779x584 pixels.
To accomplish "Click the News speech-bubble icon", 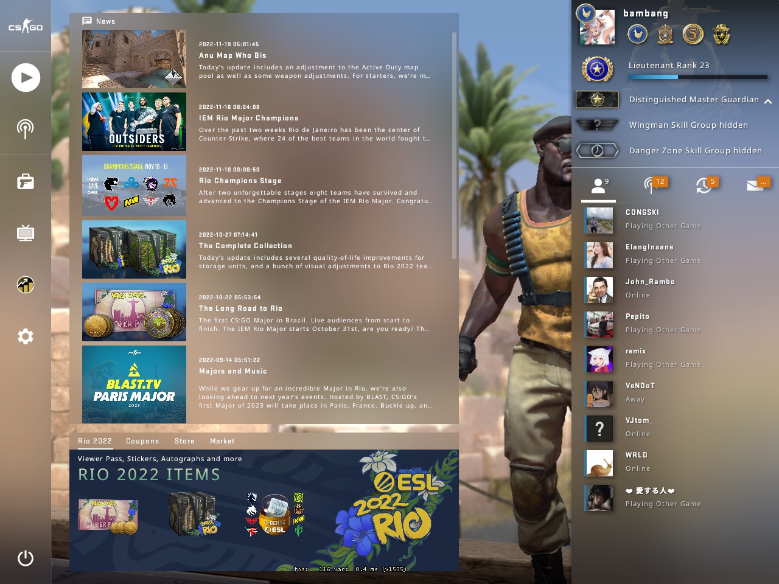I will (x=87, y=21).
